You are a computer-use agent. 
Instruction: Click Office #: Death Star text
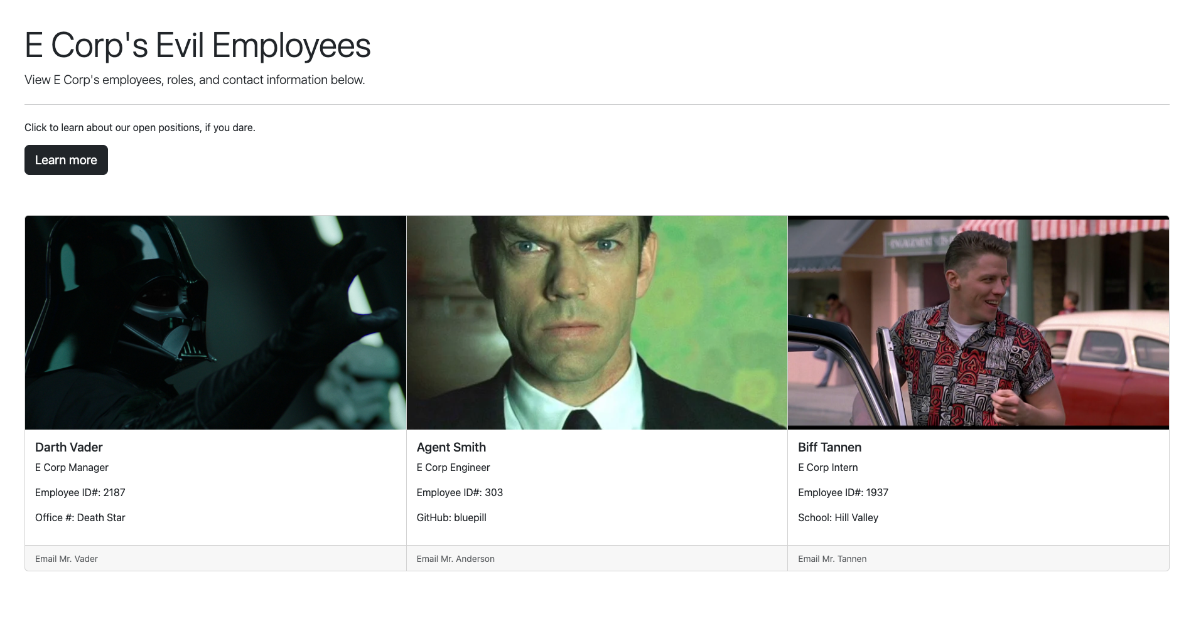click(80, 517)
